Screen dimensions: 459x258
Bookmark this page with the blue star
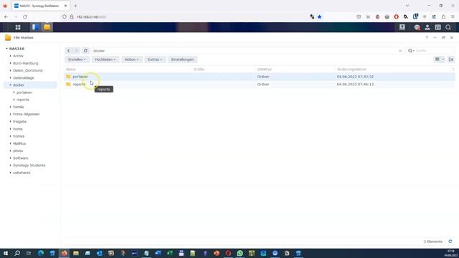click(320, 17)
